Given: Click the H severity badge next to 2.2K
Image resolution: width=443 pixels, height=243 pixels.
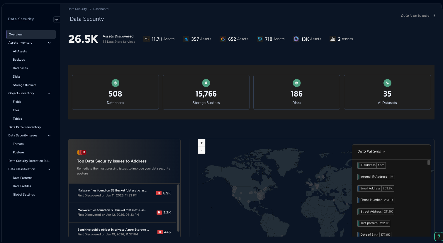Looking at the screenshot, I should (x=159, y=213).
